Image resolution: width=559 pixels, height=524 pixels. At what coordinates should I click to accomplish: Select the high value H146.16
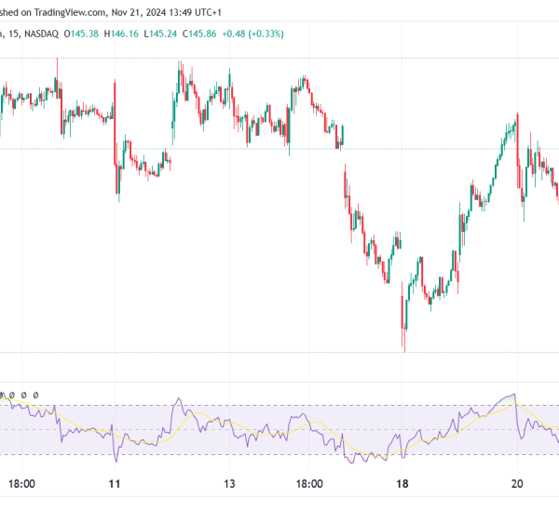tap(121, 34)
